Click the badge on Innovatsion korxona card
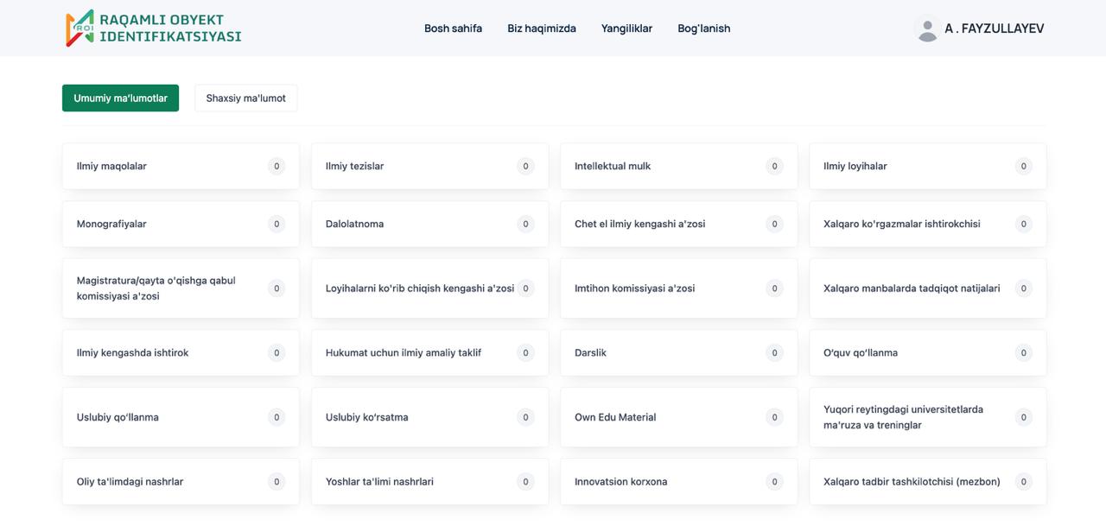 tap(774, 481)
